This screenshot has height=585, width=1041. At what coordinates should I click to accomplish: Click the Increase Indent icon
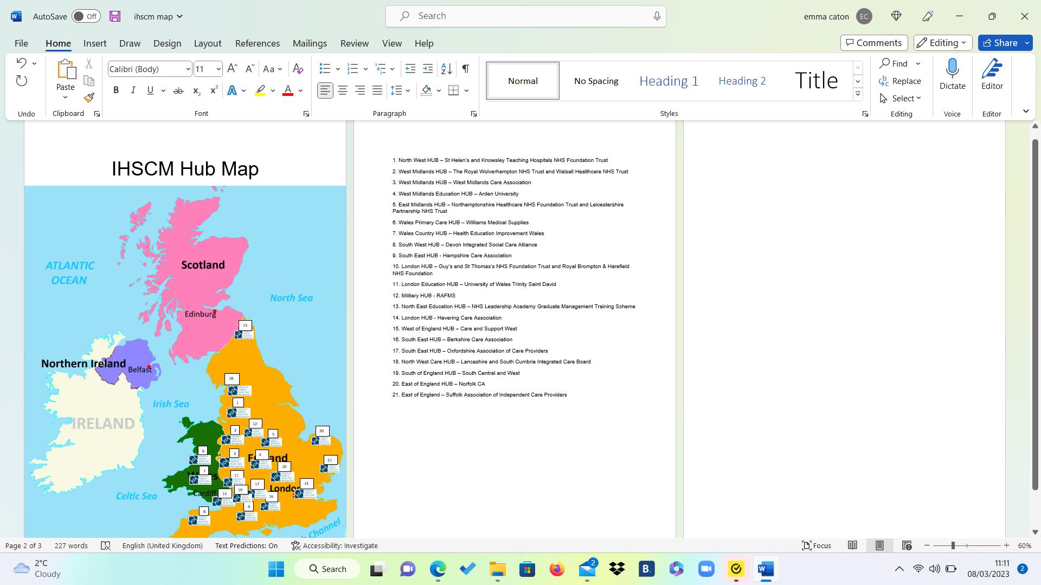pyautogui.click(x=428, y=69)
